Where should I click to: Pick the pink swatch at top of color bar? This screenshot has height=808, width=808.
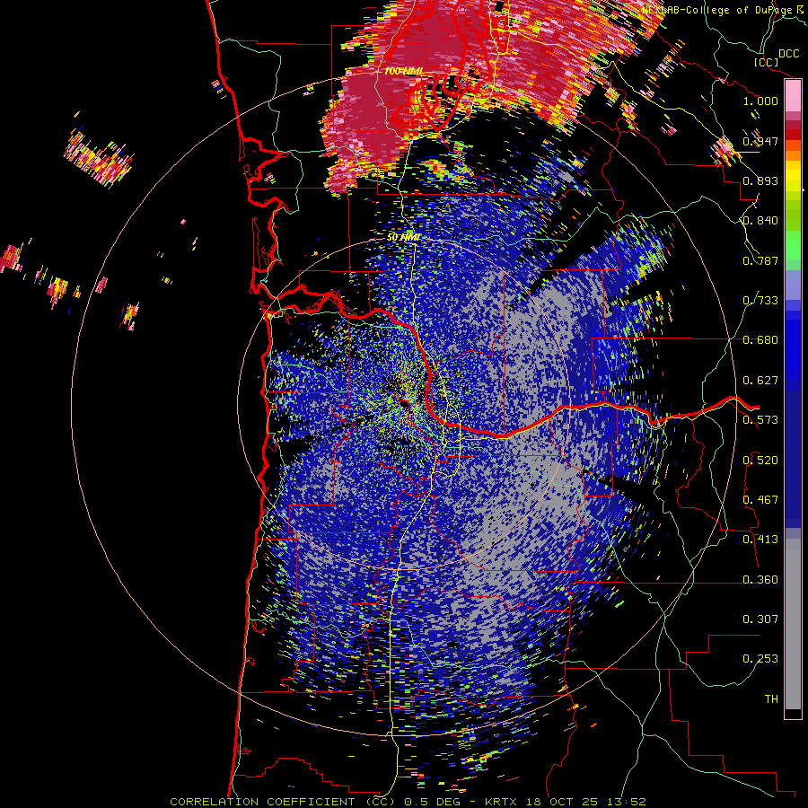[793, 96]
